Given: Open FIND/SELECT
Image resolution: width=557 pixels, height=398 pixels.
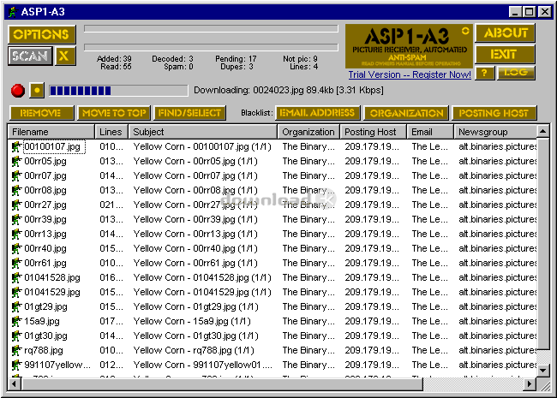Looking at the screenshot, I should (x=189, y=113).
